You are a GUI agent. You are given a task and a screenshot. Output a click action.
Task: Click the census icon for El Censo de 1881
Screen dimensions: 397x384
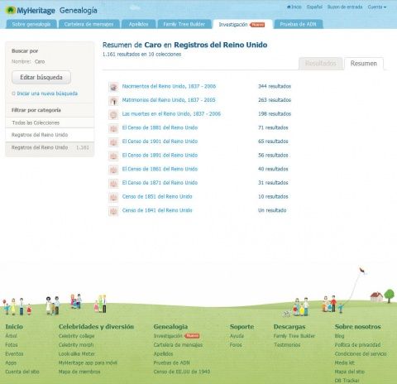[113, 128]
